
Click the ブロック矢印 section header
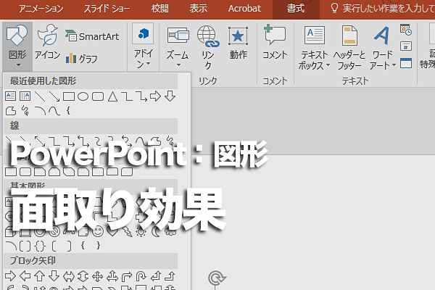91,260
